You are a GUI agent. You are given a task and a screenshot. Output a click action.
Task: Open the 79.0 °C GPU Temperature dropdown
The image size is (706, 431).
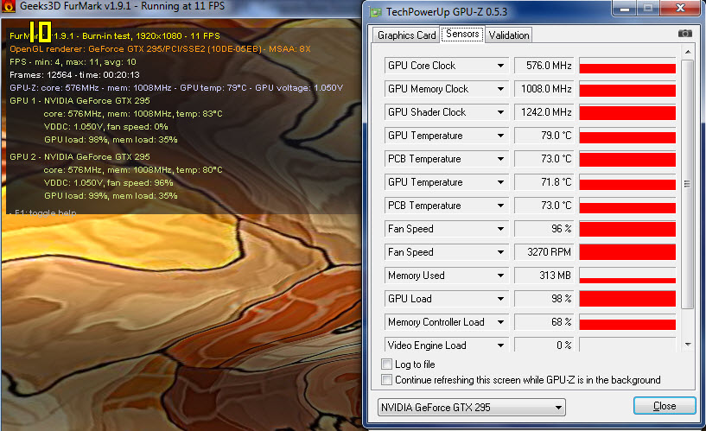500,136
